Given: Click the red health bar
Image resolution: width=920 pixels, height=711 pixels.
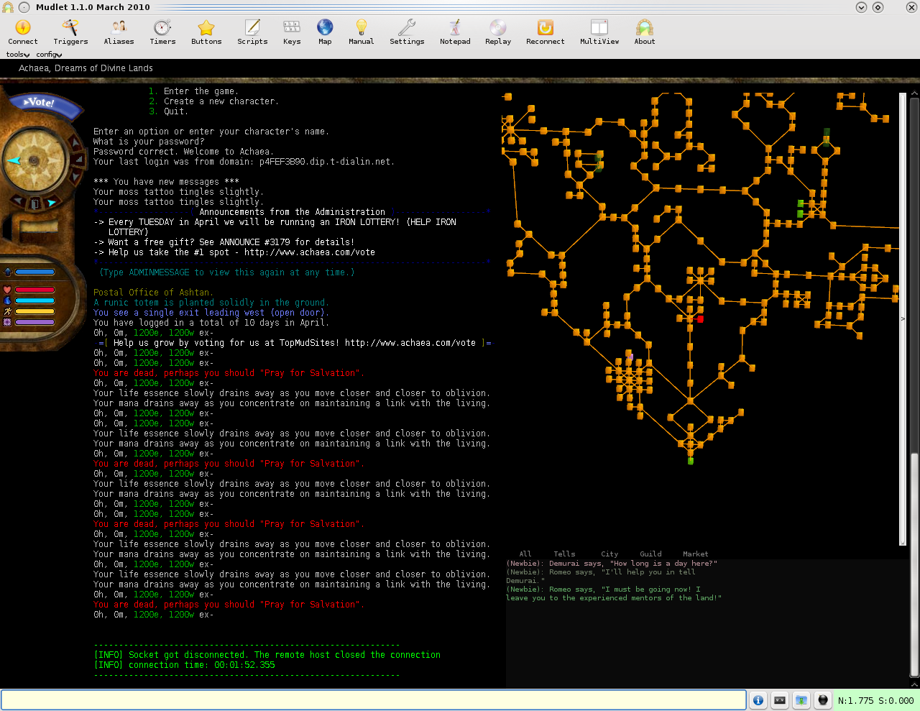Looking at the screenshot, I should point(35,290).
